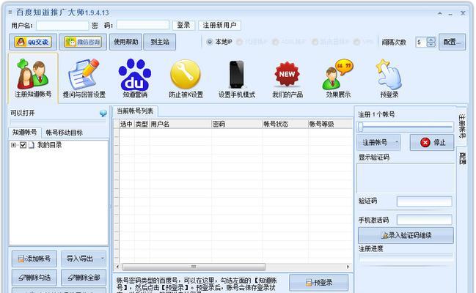Switch to the 帐号移动目标 tab
The height and width of the screenshot is (293, 476).
click(64, 133)
